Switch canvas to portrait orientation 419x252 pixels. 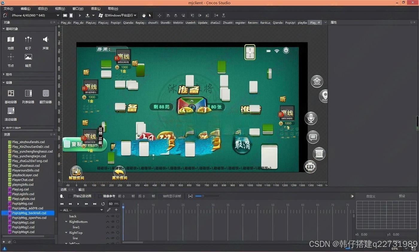tap(71, 15)
